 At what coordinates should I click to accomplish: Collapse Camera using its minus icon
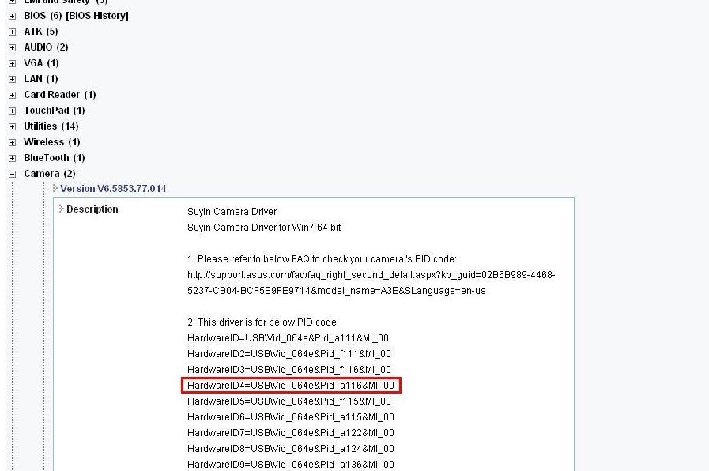(12, 174)
